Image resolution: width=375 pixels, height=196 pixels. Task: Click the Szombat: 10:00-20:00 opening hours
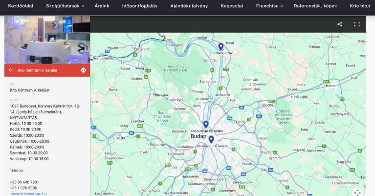[29, 152]
